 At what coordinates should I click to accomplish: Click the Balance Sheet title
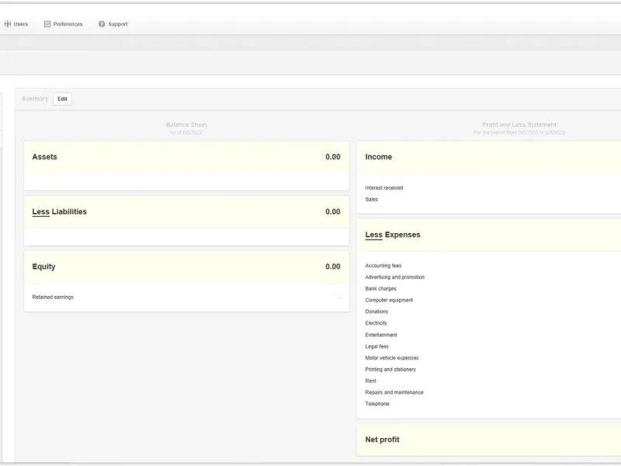[186, 124]
